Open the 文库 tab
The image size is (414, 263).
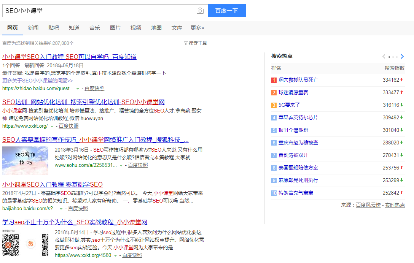coord(177,28)
